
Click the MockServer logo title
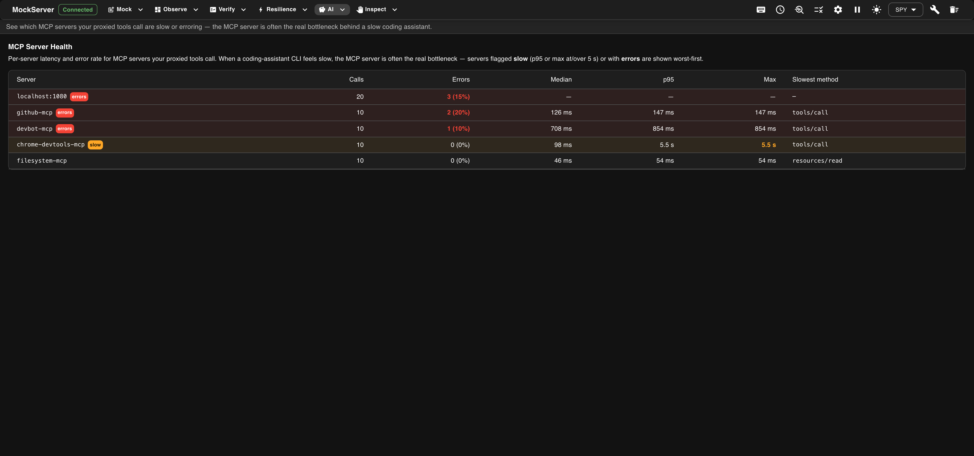[x=33, y=10]
